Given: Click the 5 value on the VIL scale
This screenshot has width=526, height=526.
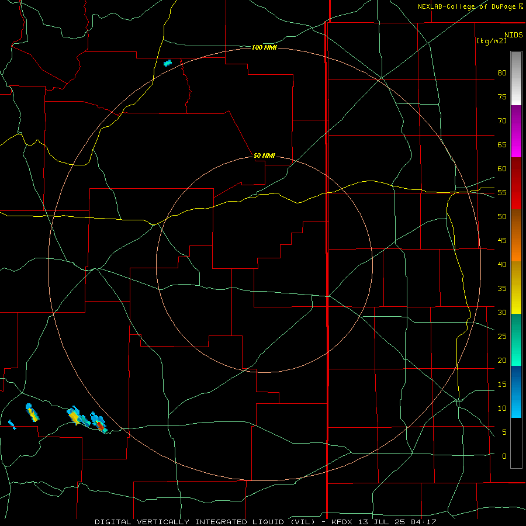Looking at the screenshot, I should coord(504,432).
